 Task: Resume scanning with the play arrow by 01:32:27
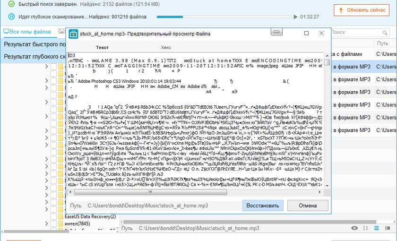(x=295, y=17)
